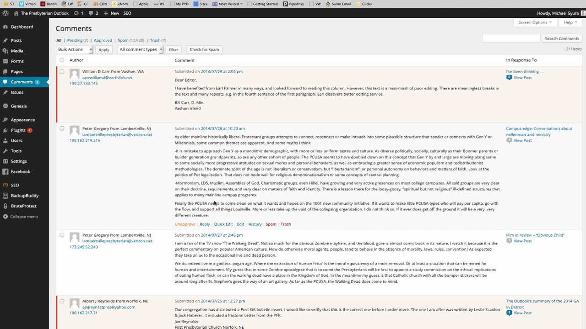Tick checkbox for Albert J Reynolds comment

tap(62, 301)
